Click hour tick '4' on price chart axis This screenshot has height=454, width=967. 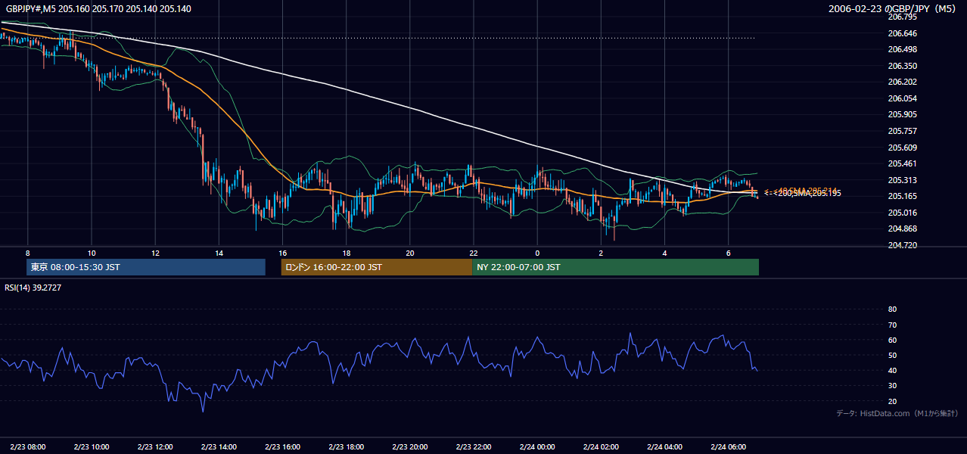tap(664, 252)
